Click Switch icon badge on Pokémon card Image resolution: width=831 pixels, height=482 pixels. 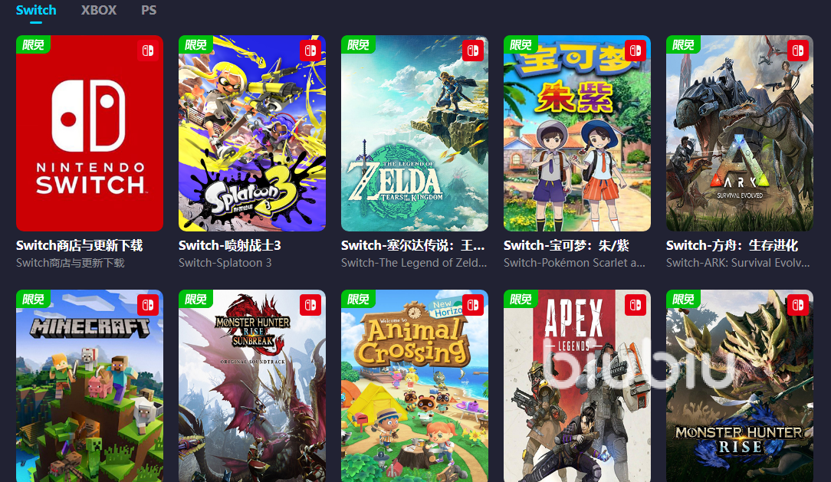pos(636,51)
